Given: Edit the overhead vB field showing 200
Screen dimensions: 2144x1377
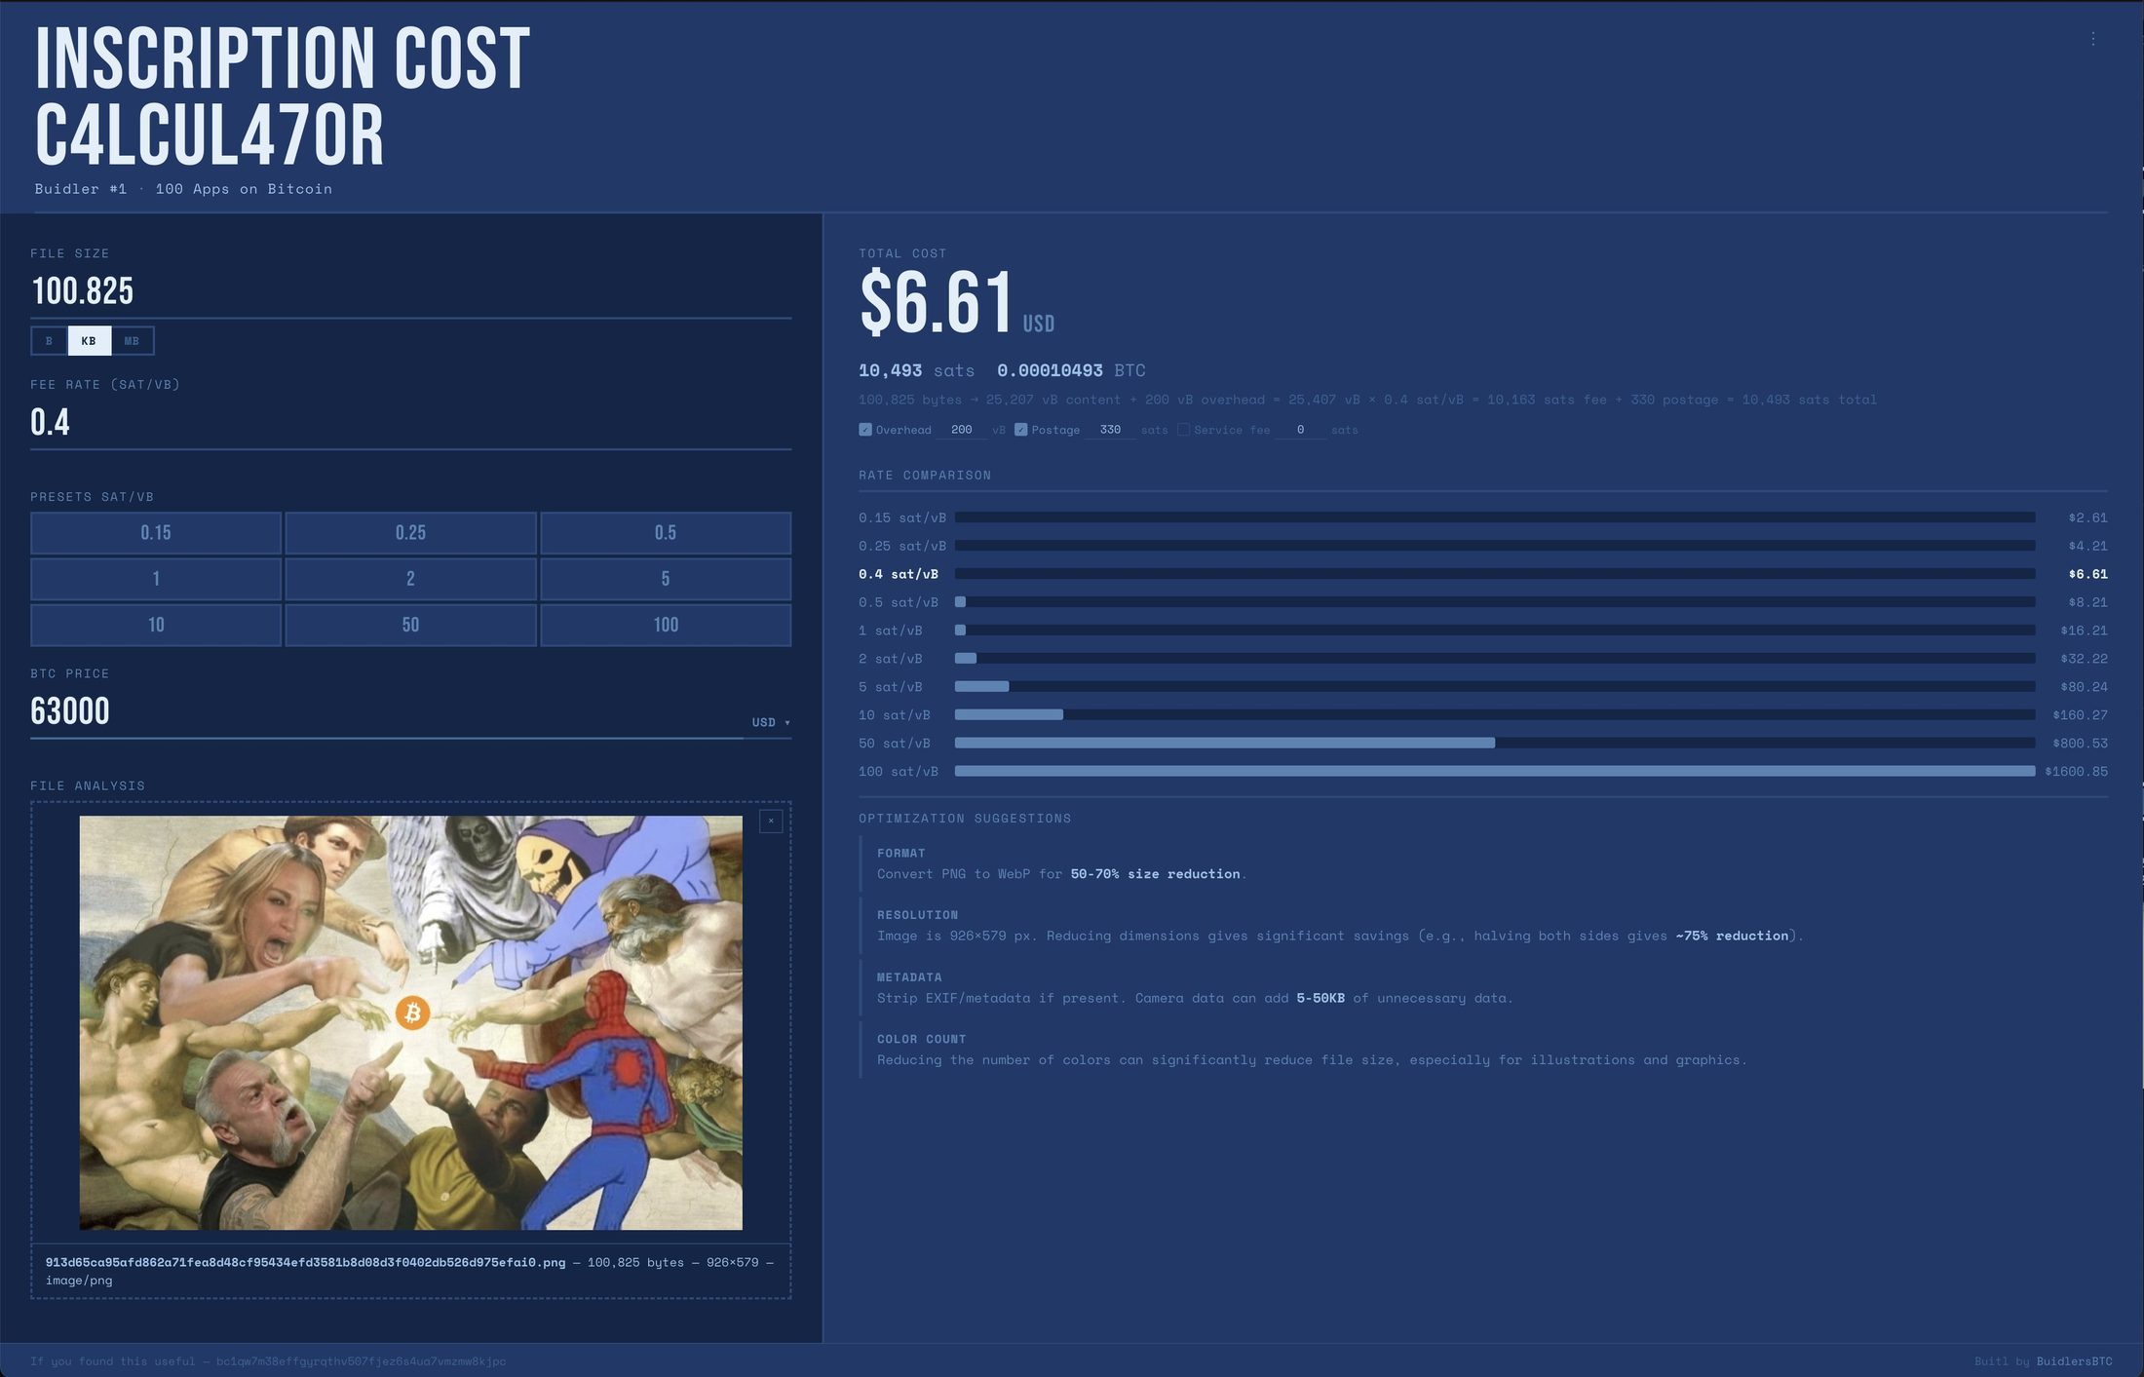Looking at the screenshot, I should [x=962, y=430].
